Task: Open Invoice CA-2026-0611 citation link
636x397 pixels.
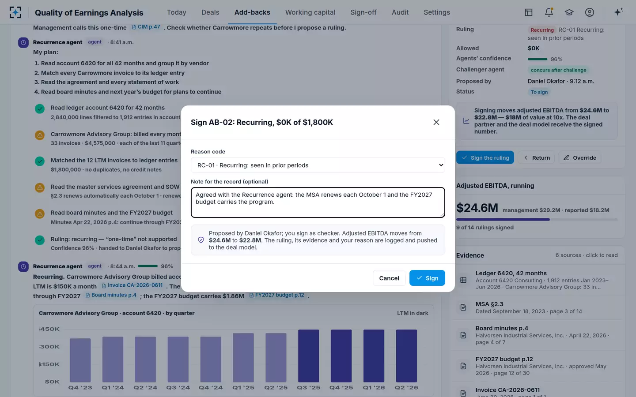Action: 132,285
